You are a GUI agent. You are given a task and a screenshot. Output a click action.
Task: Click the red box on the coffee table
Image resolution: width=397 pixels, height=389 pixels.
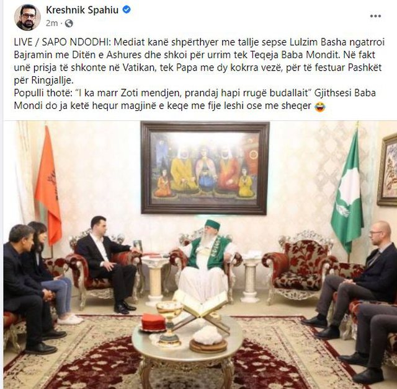pos(153,323)
